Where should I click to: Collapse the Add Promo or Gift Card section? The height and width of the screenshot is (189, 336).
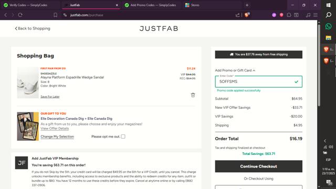coord(235,70)
